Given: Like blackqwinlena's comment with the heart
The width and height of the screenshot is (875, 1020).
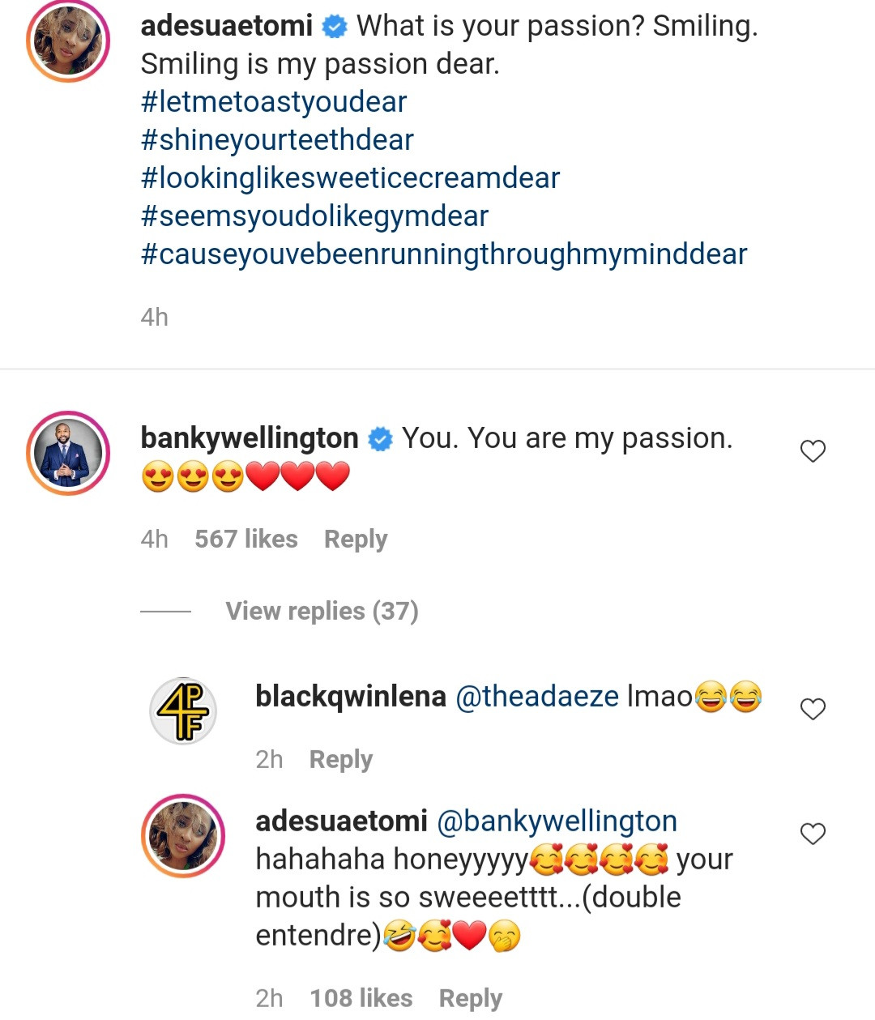Looking at the screenshot, I should tap(813, 709).
